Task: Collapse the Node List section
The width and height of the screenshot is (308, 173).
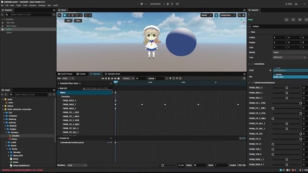Action: click(x=59, y=88)
